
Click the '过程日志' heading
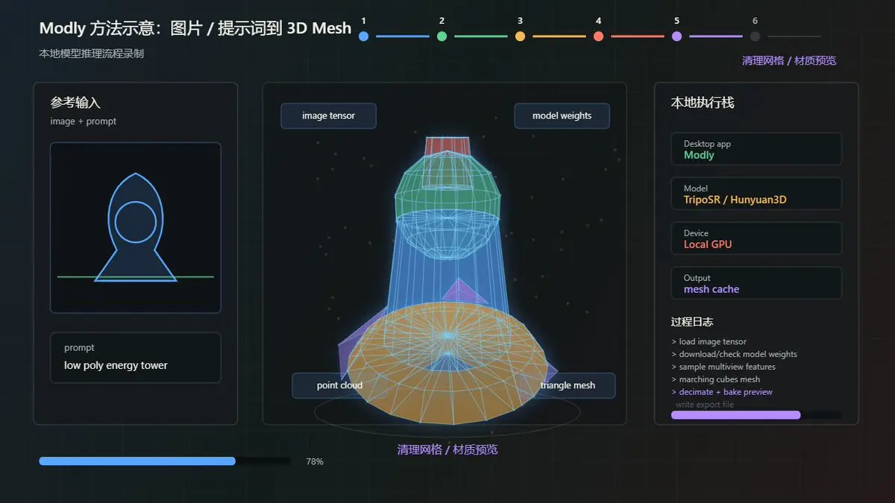tap(692, 322)
